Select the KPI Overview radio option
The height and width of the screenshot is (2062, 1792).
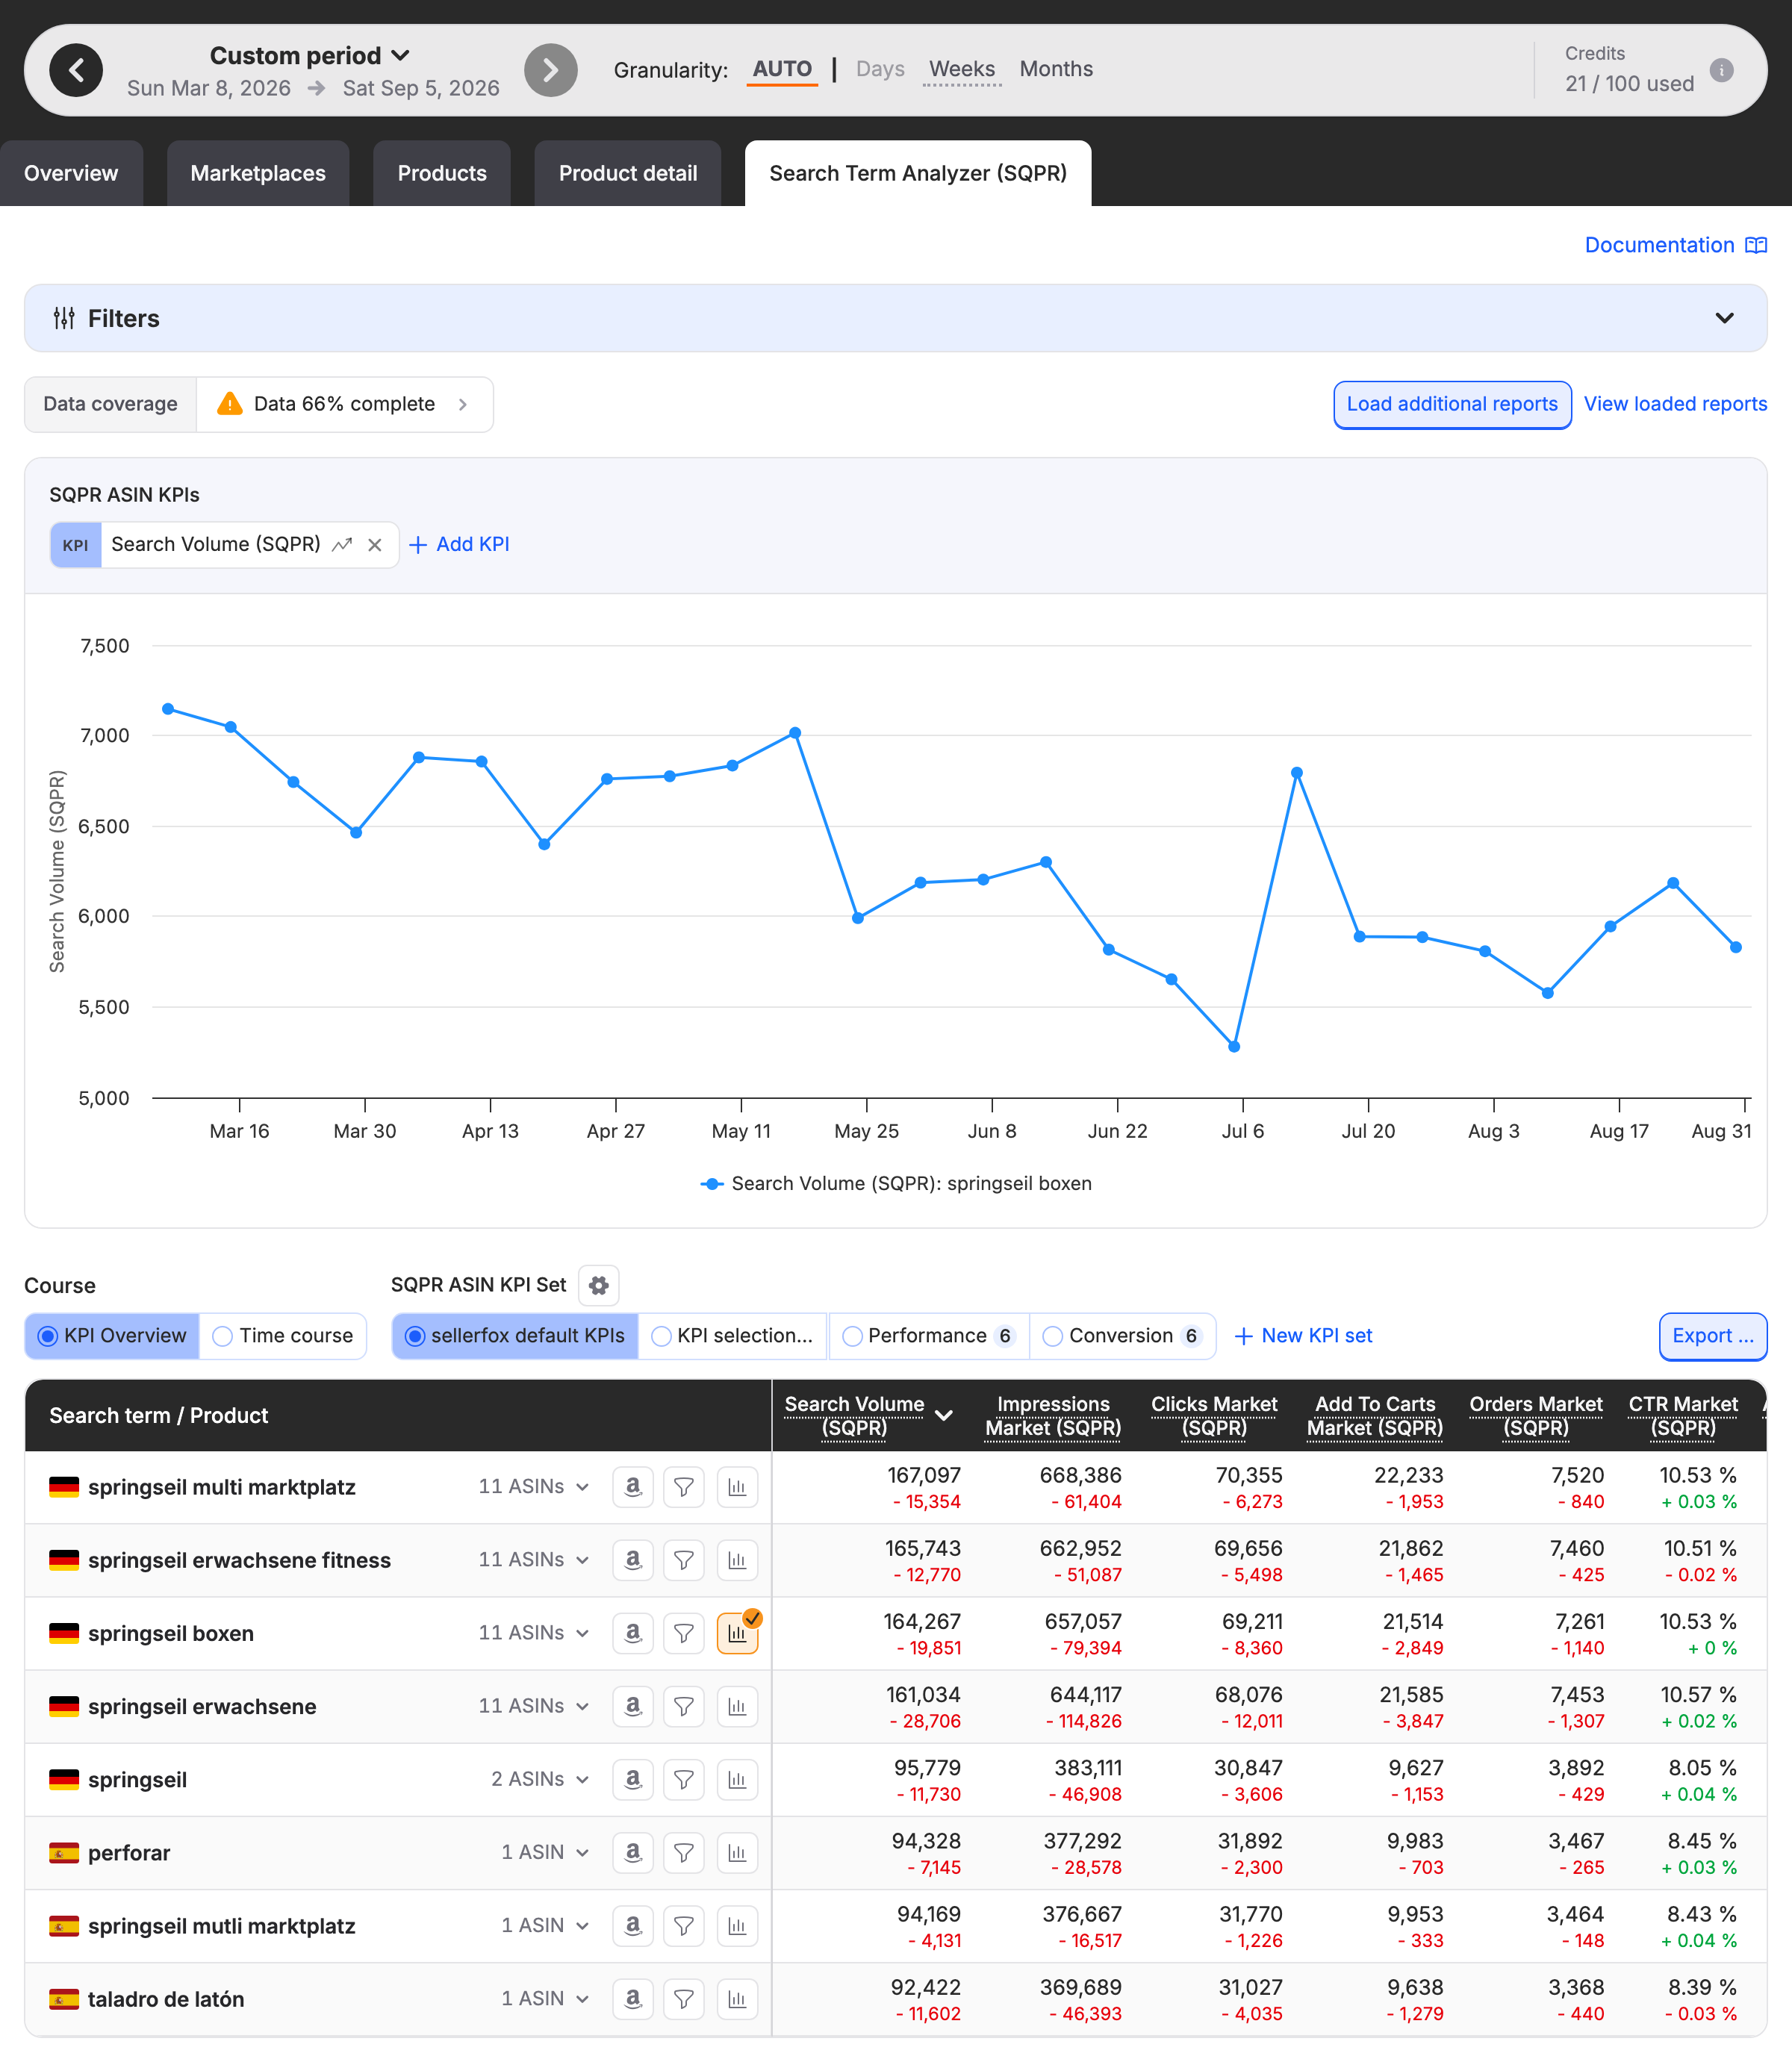tap(112, 1336)
